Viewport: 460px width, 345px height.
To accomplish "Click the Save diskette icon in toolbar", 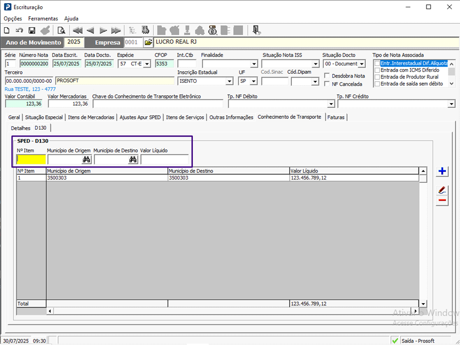I will tap(32, 30).
